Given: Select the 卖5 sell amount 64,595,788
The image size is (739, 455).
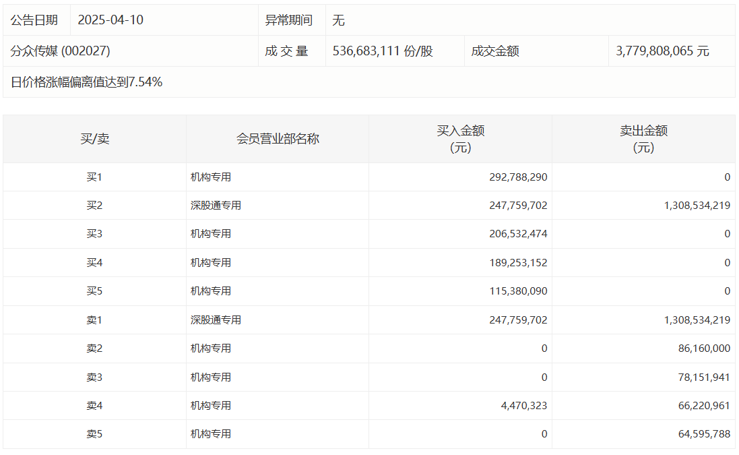Looking at the screenshot, I should (702, 434).
